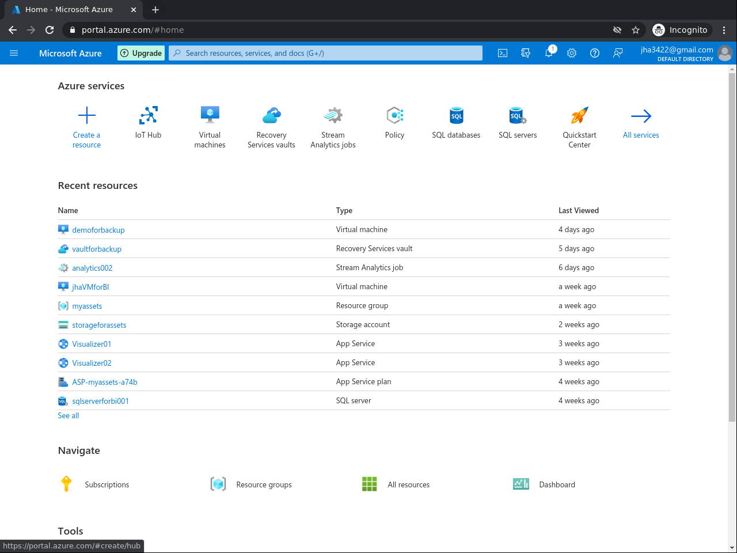The width and height of the screenshot is (737, 553).
Task: Click the Subscriptions key icon
Action: [x=66, y=484]
